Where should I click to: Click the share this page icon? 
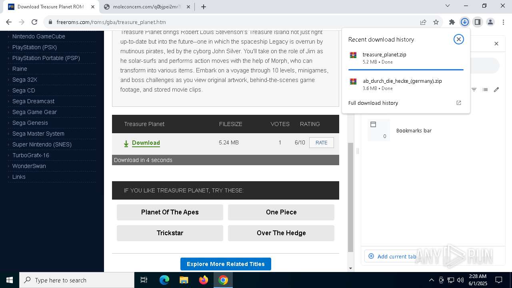pyautogui.click(x=423, y=22)
